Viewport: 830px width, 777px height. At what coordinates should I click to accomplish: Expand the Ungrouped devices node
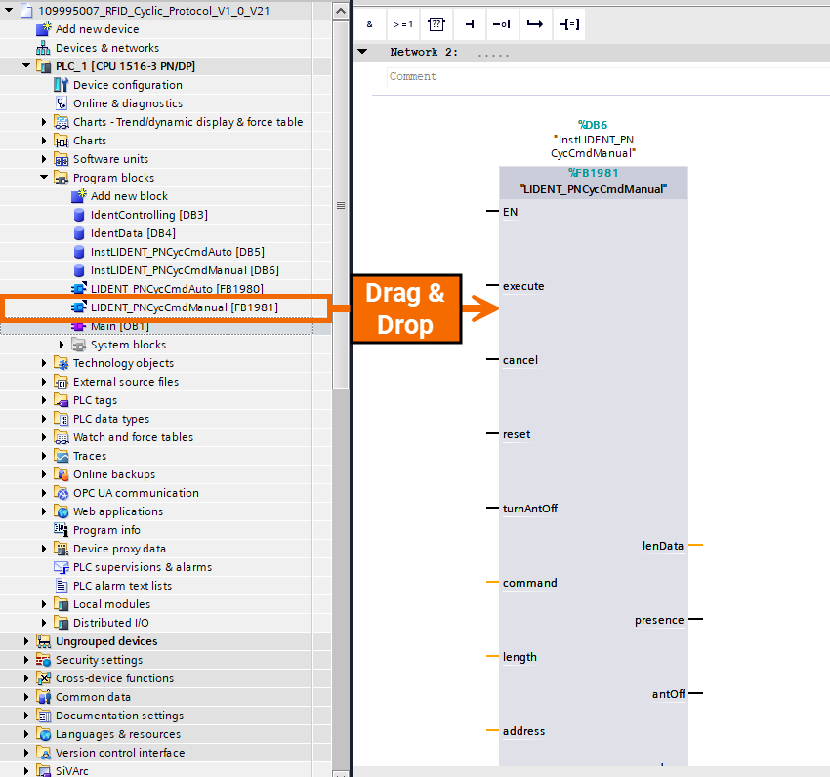coord(26,641)
